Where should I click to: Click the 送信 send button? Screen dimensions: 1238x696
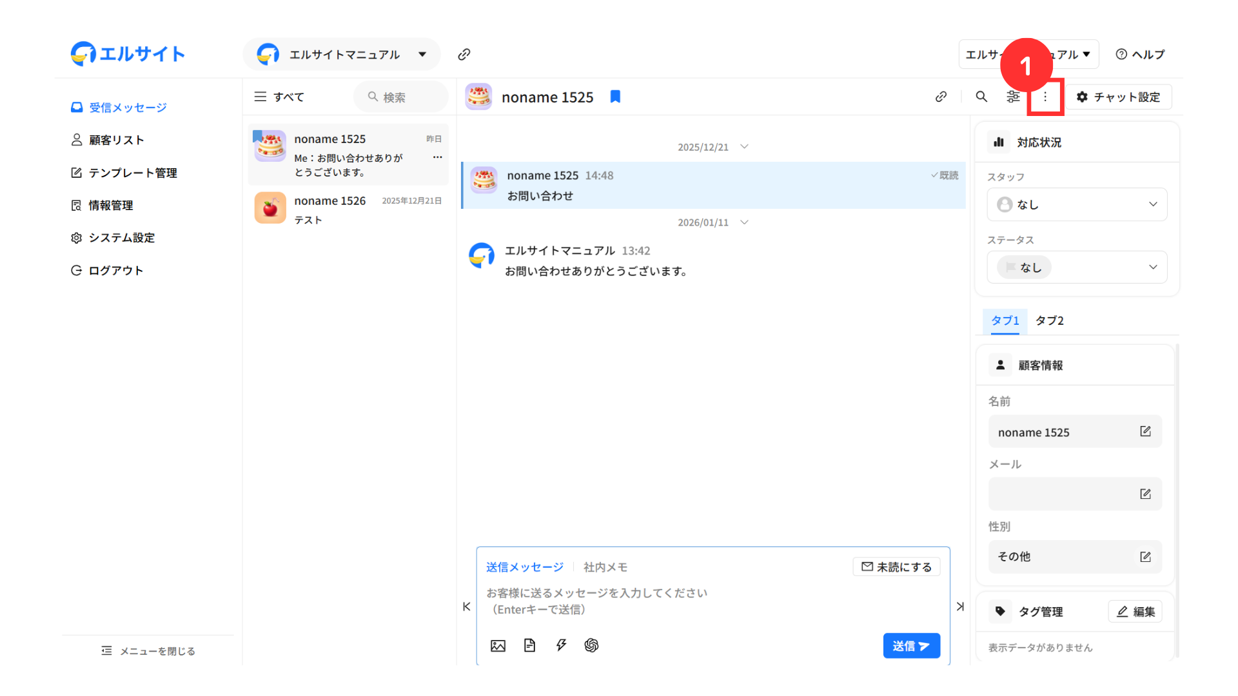pos(911,646)
